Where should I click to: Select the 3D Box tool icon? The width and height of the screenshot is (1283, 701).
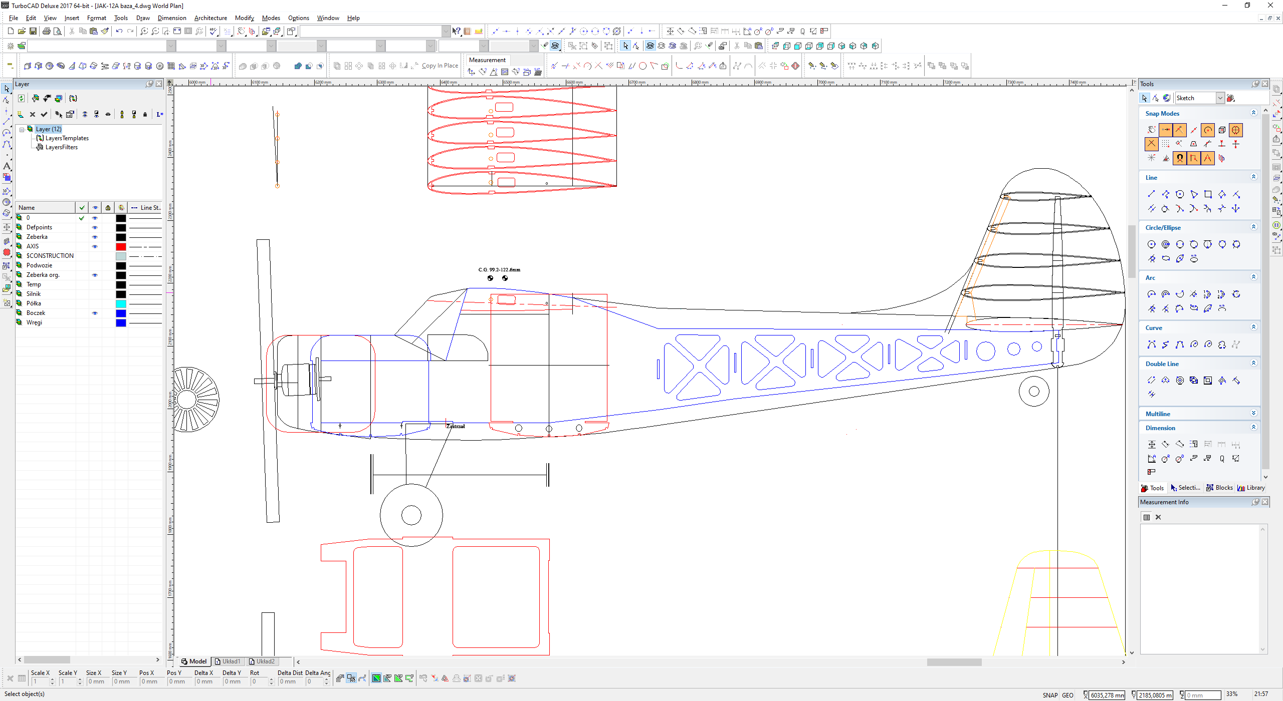[28, 66]
